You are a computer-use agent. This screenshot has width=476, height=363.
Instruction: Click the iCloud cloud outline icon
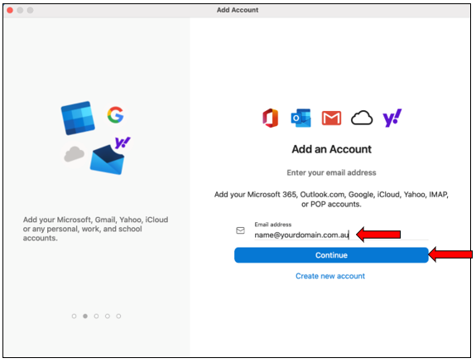click(x=362, y=118)
